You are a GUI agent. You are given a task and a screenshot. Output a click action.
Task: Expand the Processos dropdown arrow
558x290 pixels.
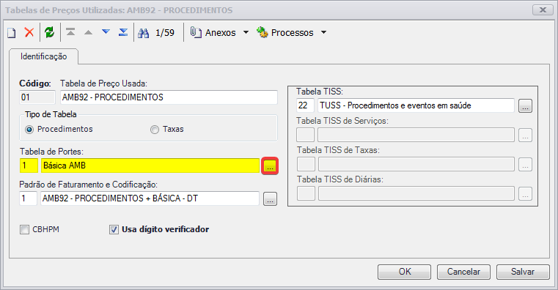coord(323,32)
